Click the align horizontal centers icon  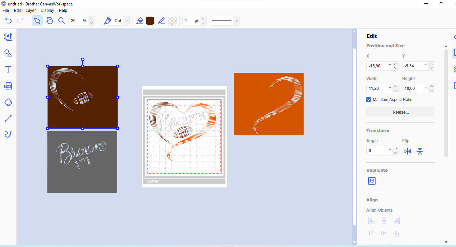coord(384,221)
